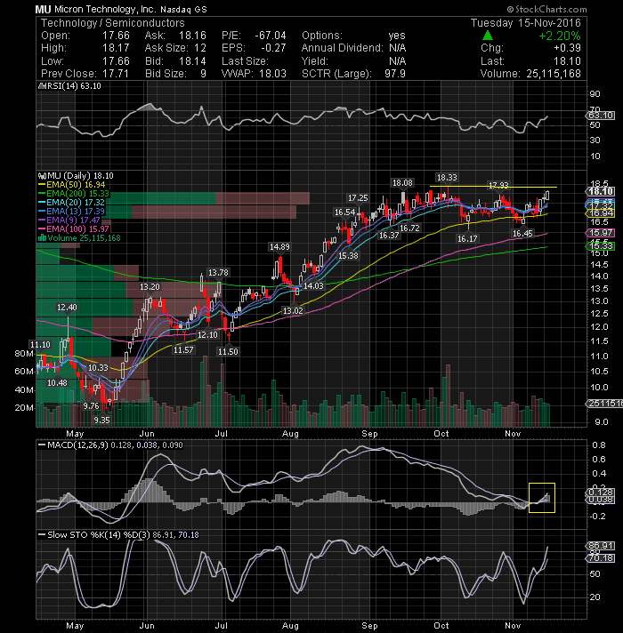
Task: Click the EMA(100) 15.97 legend entry
Action: coord(74,228)
